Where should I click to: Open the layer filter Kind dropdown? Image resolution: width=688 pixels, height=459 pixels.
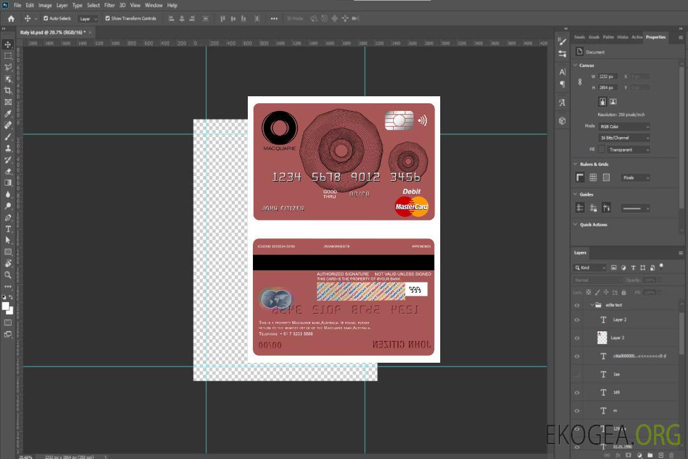click(590, 268)
